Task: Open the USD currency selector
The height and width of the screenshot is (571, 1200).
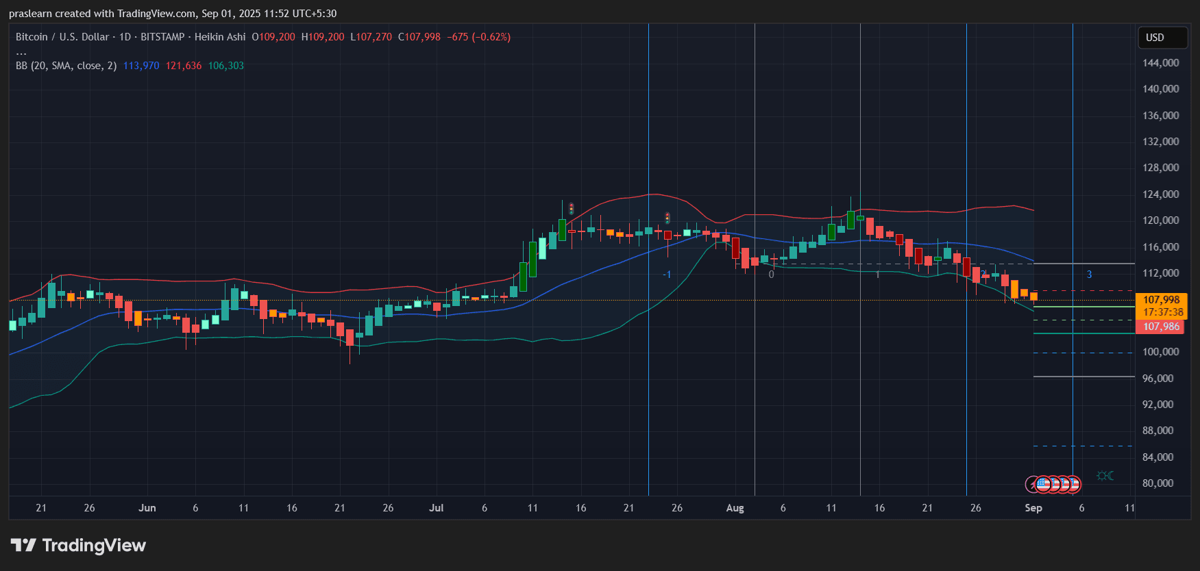Action: (x=1162, y=38)
